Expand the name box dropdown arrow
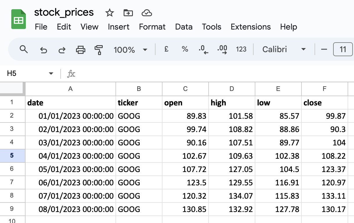Image resolution: width=354 pixels, height=223 pixels. point(51,74)
